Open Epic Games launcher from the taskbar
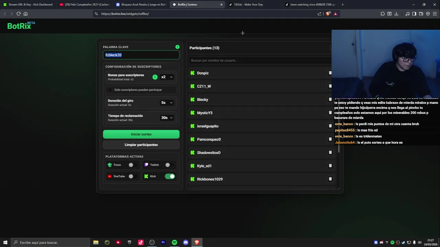 point(130,243)
